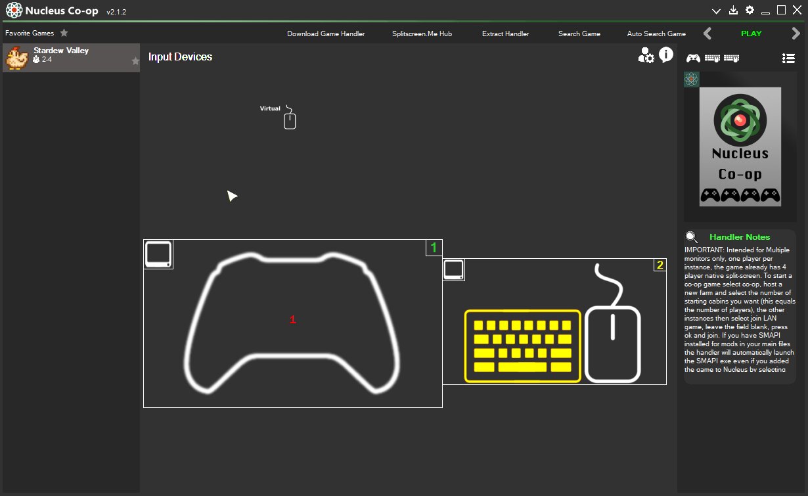Open the list menu icon in the right panel

click(788, 58)
